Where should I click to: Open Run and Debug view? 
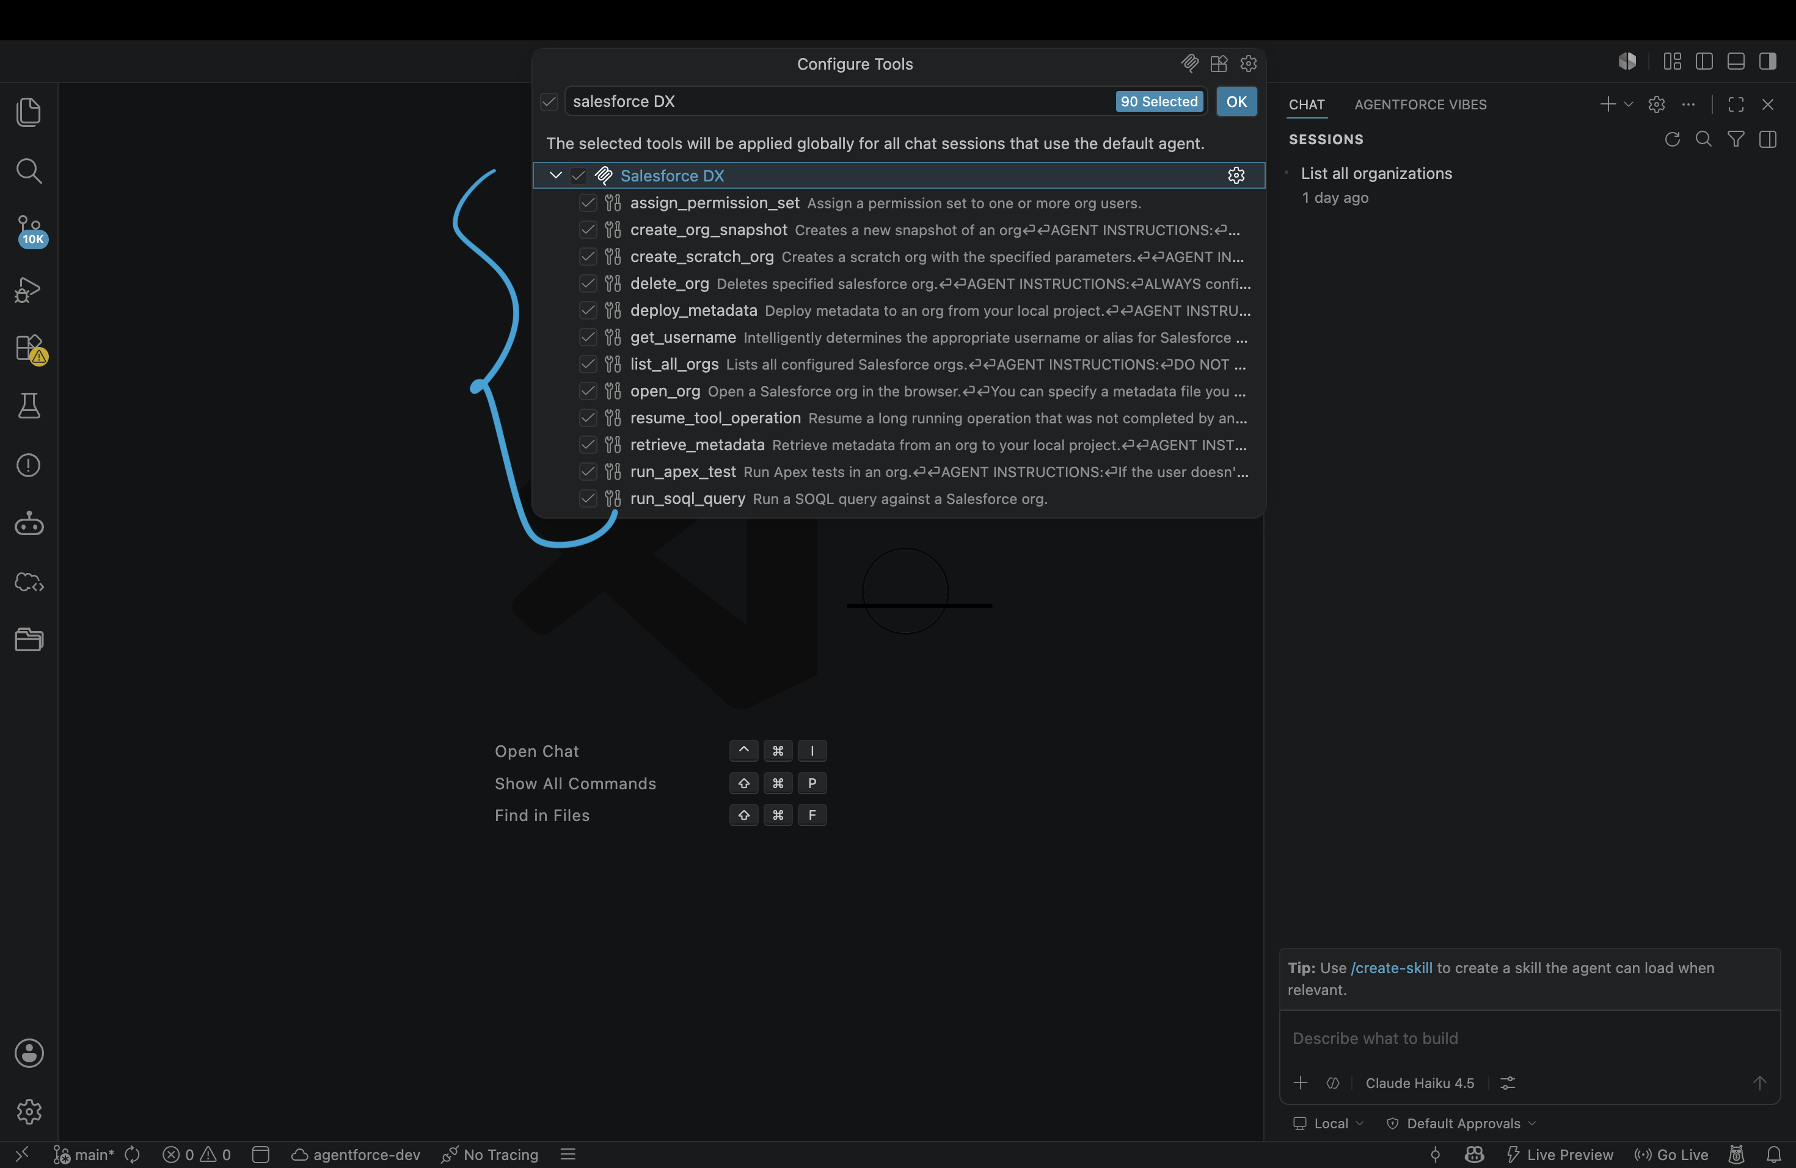[29, 290]
